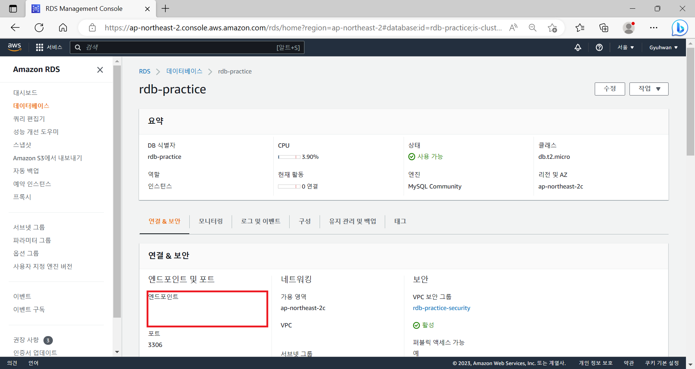Click the notifications bell icon

[x=578, y=47]
